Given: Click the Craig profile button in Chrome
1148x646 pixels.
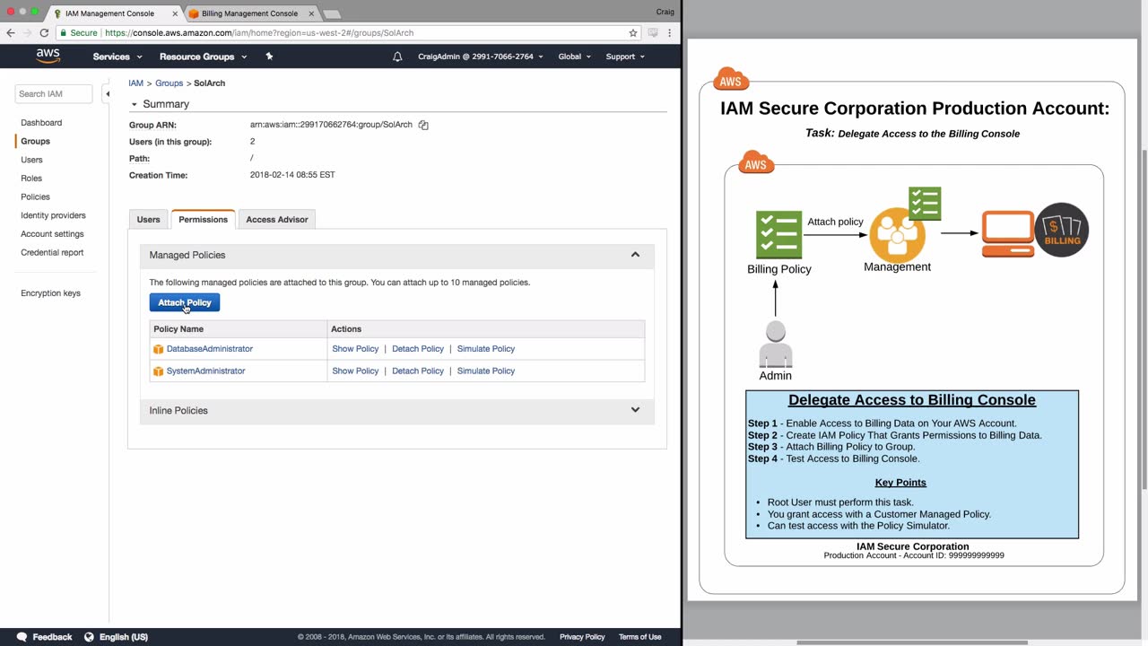Looking at the screenshot, I should 665,12.
